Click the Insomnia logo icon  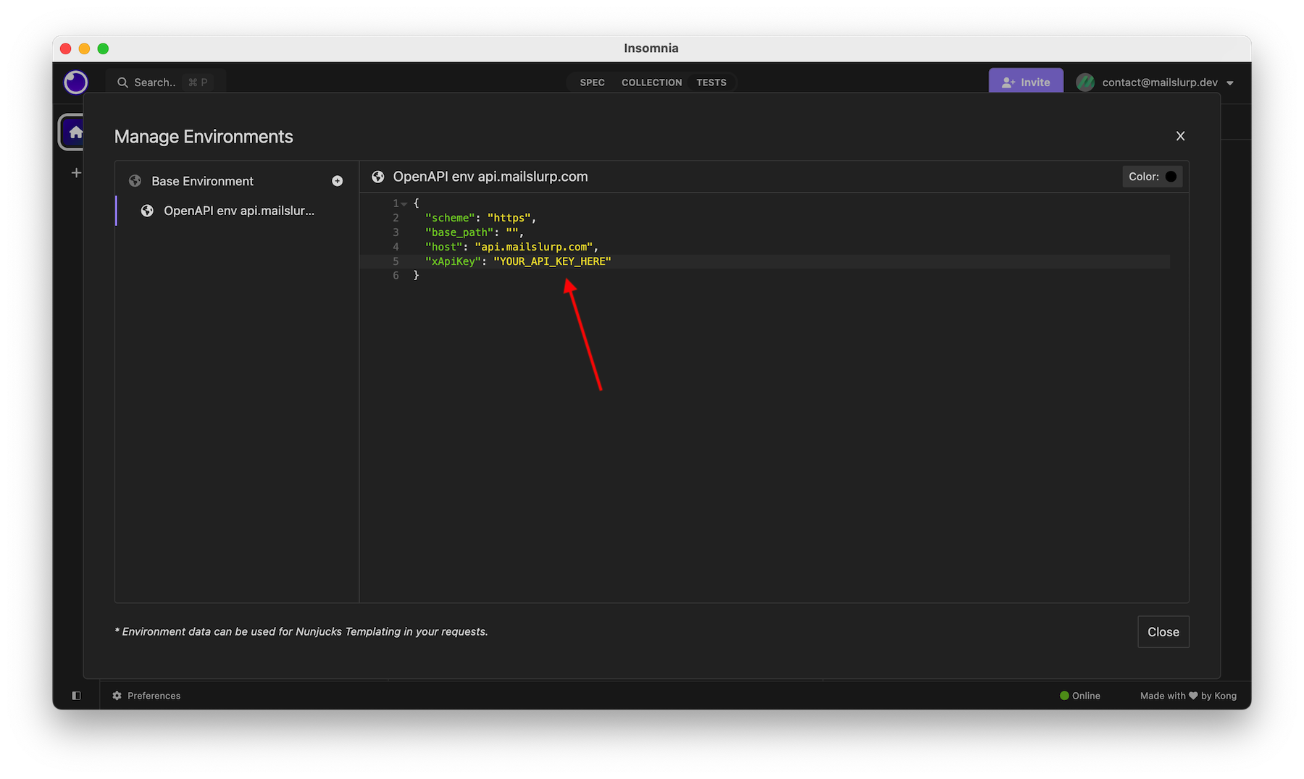(x=75, y=83)
